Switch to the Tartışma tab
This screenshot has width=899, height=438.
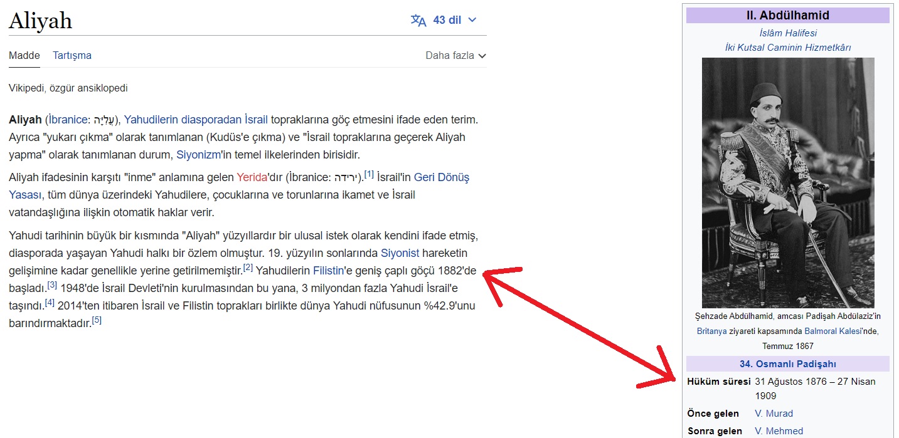tap(72, 55)
